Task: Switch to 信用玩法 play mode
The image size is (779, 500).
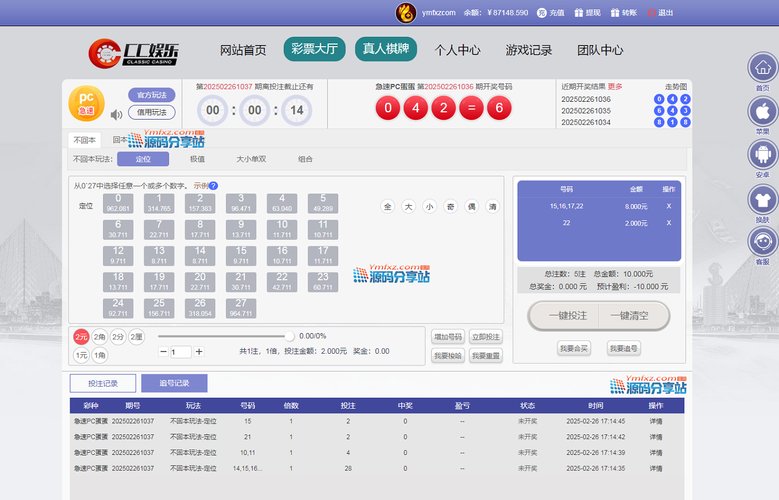Action: click(151, 112)
